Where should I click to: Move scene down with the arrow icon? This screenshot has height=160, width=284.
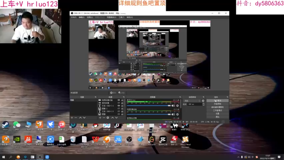84,118
